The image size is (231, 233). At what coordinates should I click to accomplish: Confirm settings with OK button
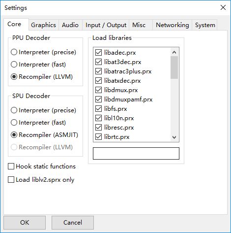coord(25,223)
